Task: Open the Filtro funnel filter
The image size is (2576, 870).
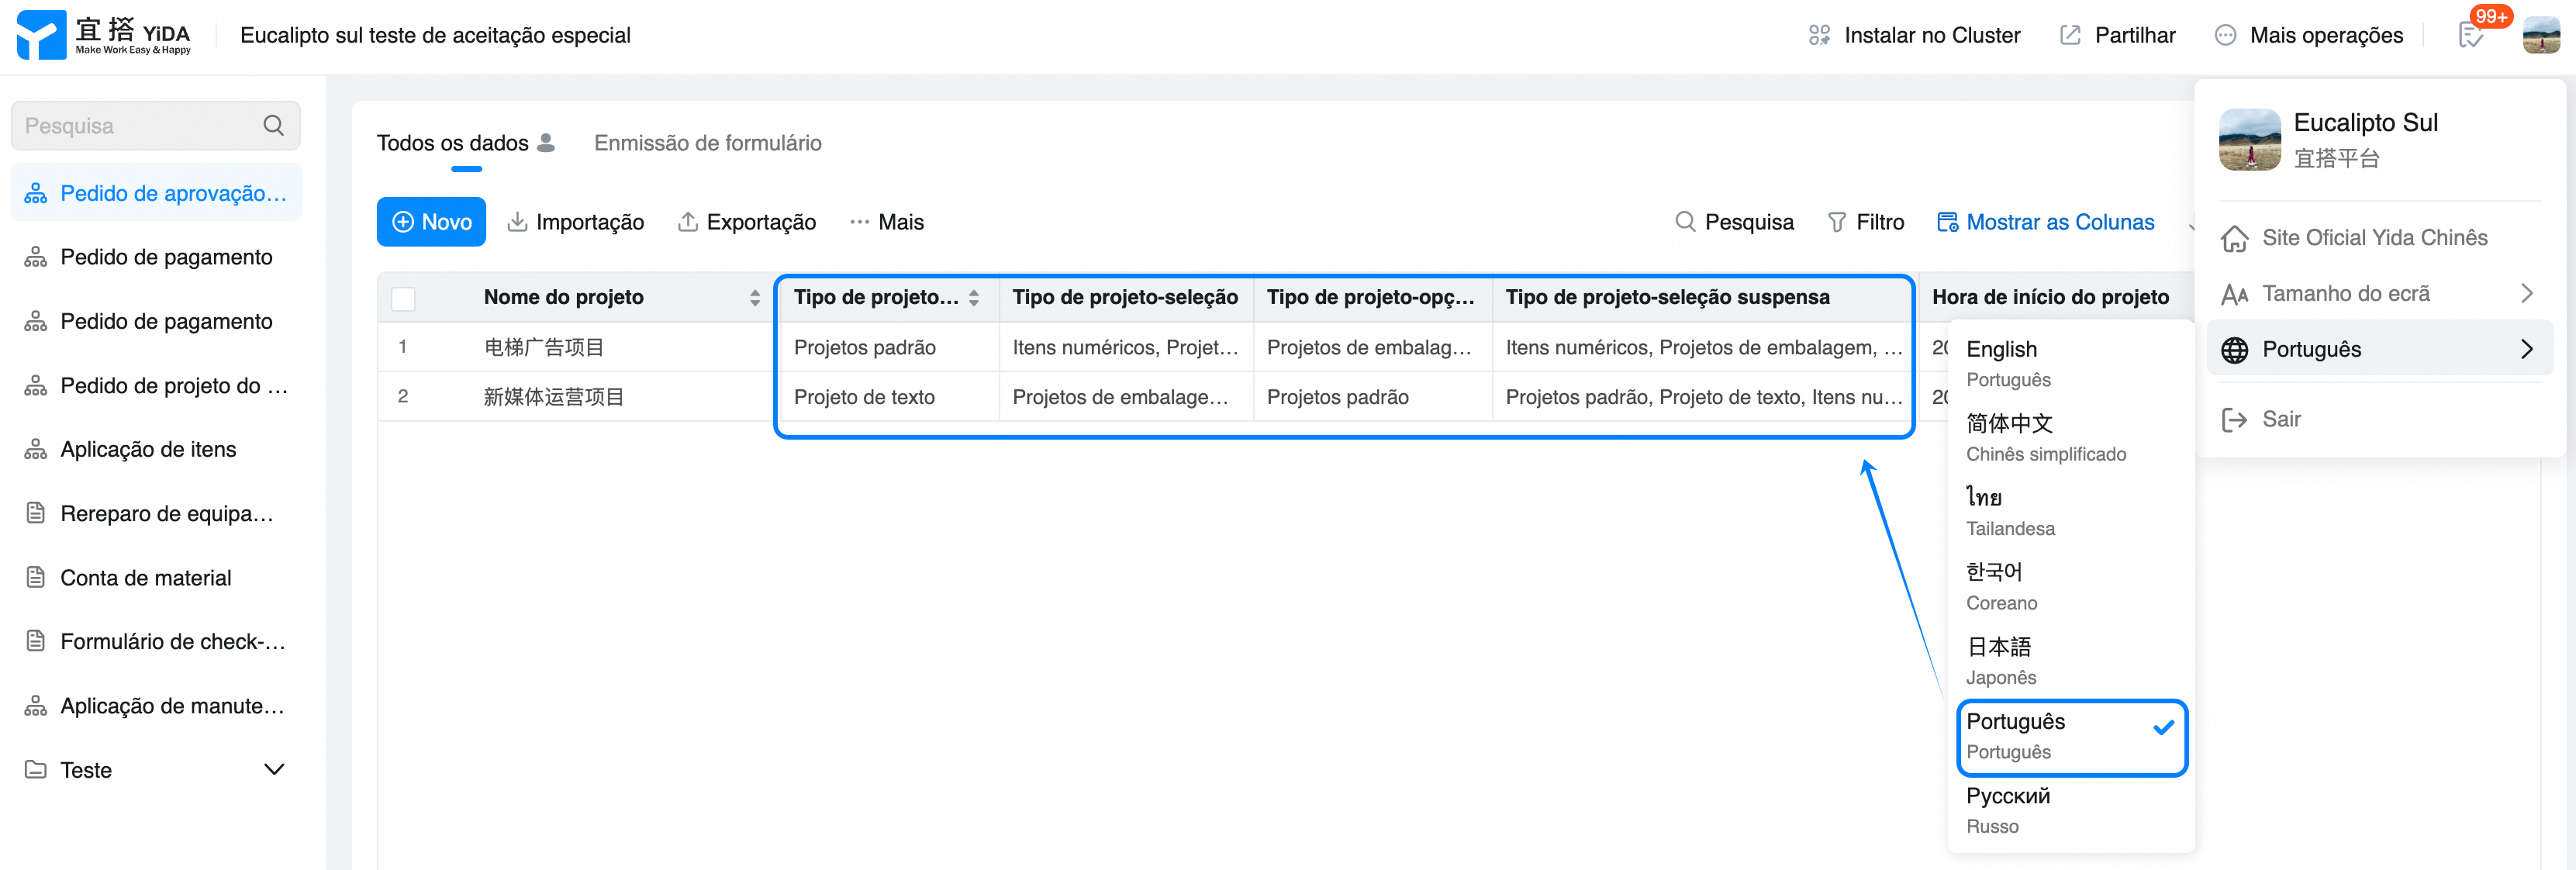Action: (x=1865, y=222)
